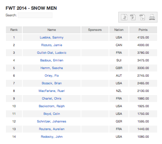
Task: Click the Orley, Flo name link
Action: tap(52, 76)
